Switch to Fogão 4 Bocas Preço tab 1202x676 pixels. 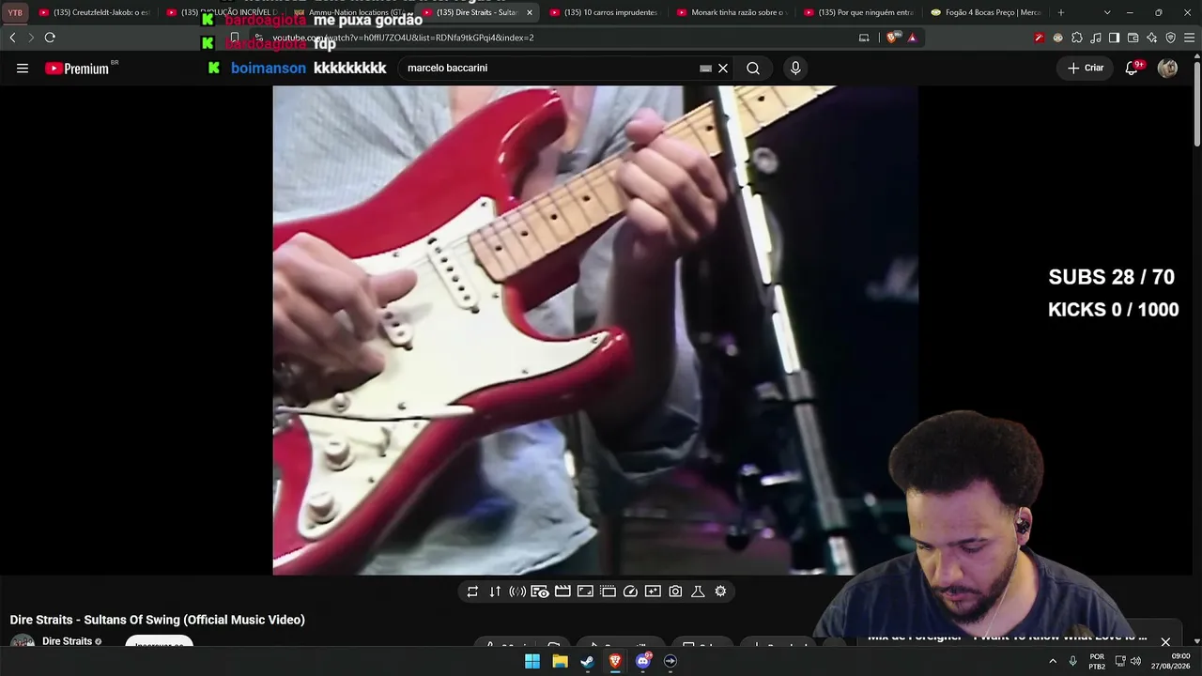coord(988,13)
